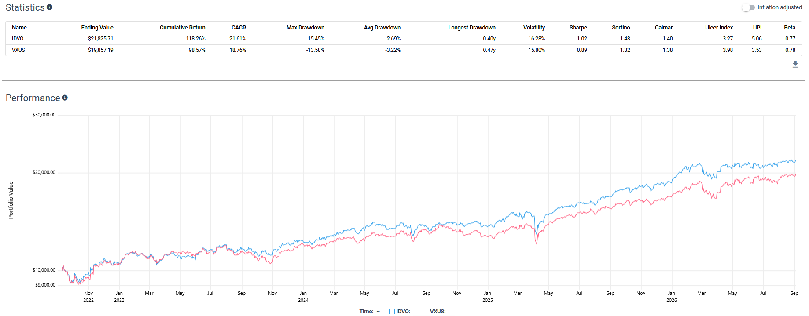
Task: Click longest drawdown 0.40y
Action: (x=489, y=39)
